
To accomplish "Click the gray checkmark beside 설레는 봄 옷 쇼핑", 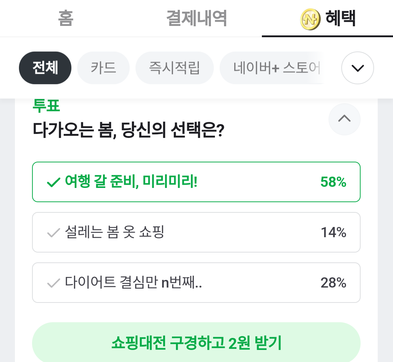I will coord(54,232).
